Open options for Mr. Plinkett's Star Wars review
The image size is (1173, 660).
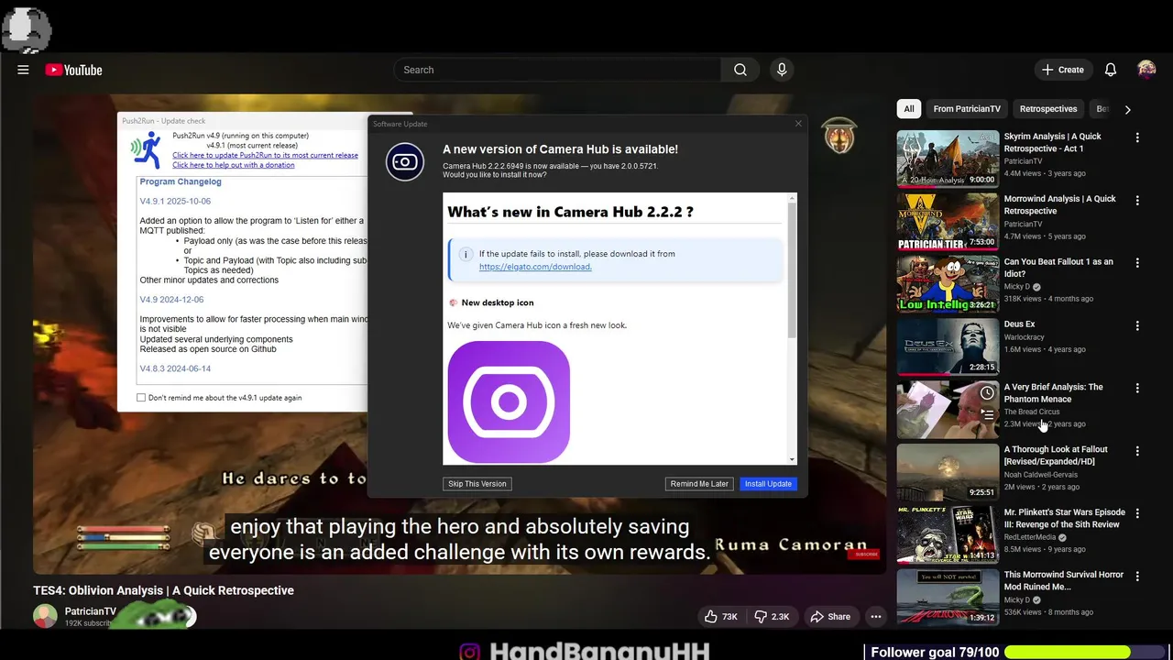[1137, 513]
